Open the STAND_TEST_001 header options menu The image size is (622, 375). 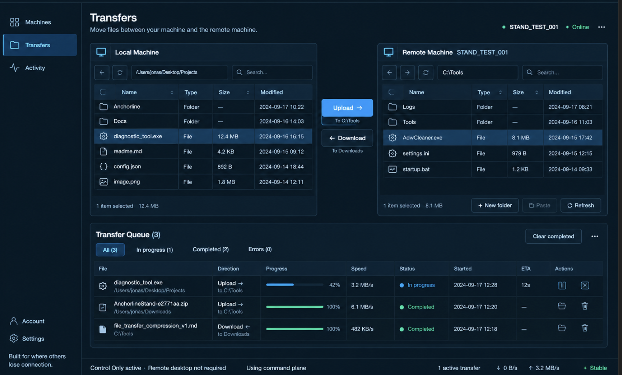[x=601, y=27]
